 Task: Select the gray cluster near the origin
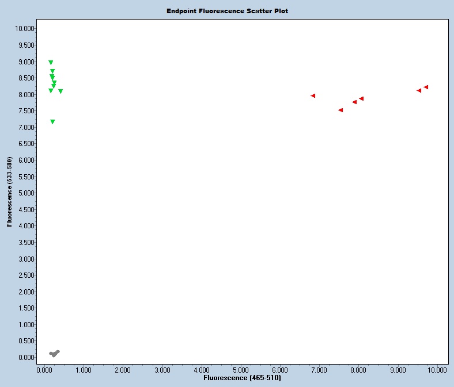pos(54,354)
